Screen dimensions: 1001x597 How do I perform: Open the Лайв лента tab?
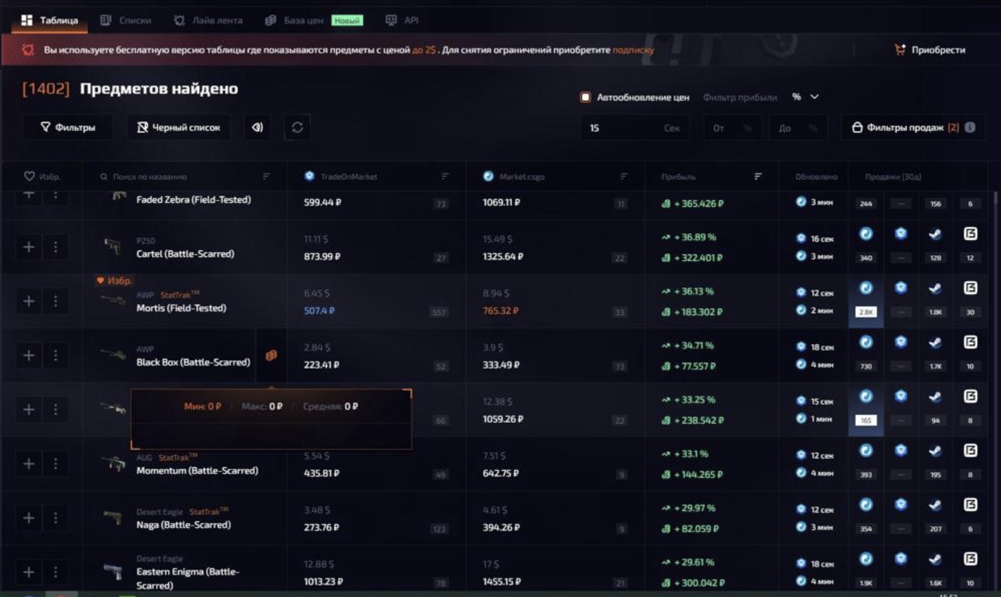tap(208, 20)
